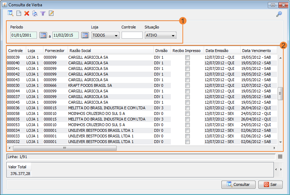
Task: Toggle Recibo Impresso for control 000039
Action: pos(187,58)
